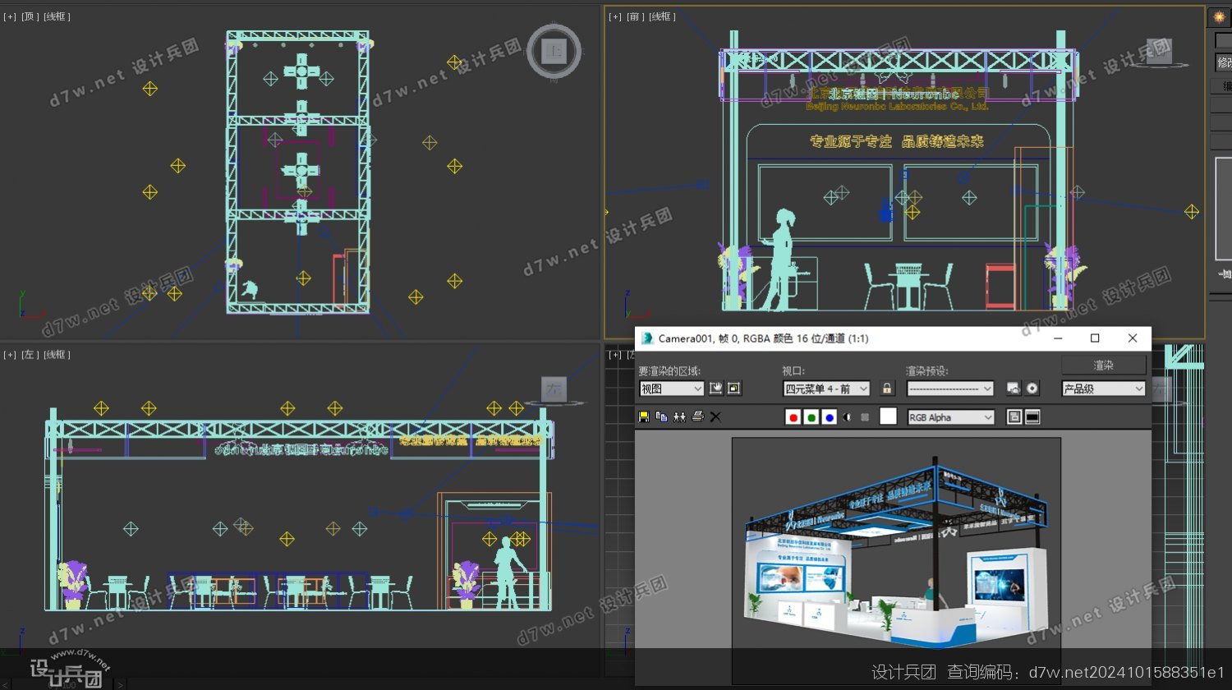This screenshot has width=1232, height=690.
Task: Click the edit region hand icon
Action: pos(715,389)
